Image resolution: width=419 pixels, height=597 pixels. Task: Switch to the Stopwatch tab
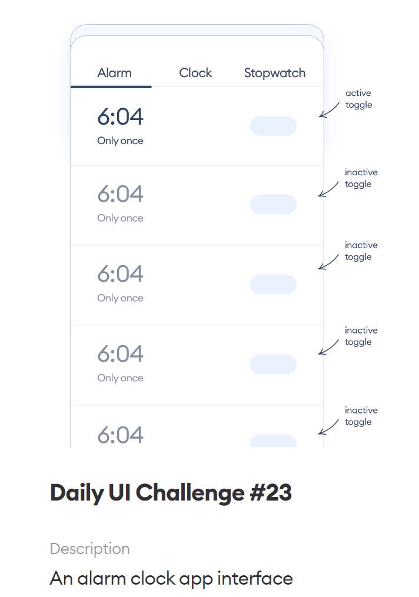point(275,72)
